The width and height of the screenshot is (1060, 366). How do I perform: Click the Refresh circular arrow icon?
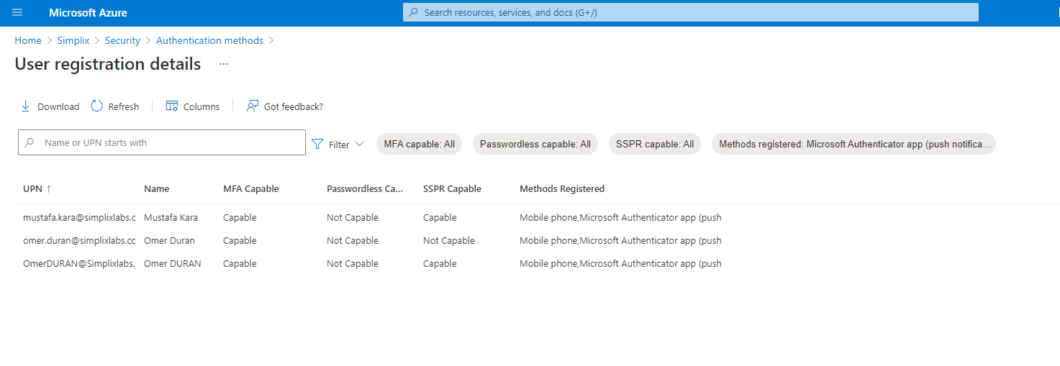tap(97, 106)
